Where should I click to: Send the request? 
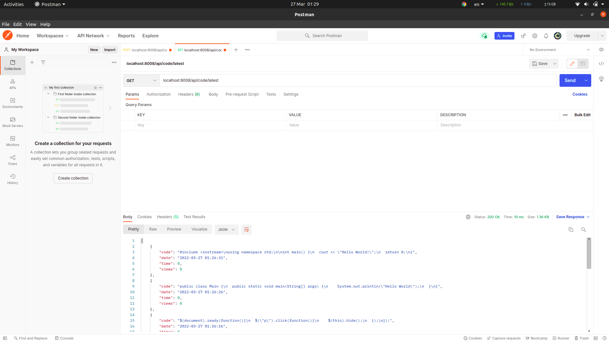pos(570,80)
